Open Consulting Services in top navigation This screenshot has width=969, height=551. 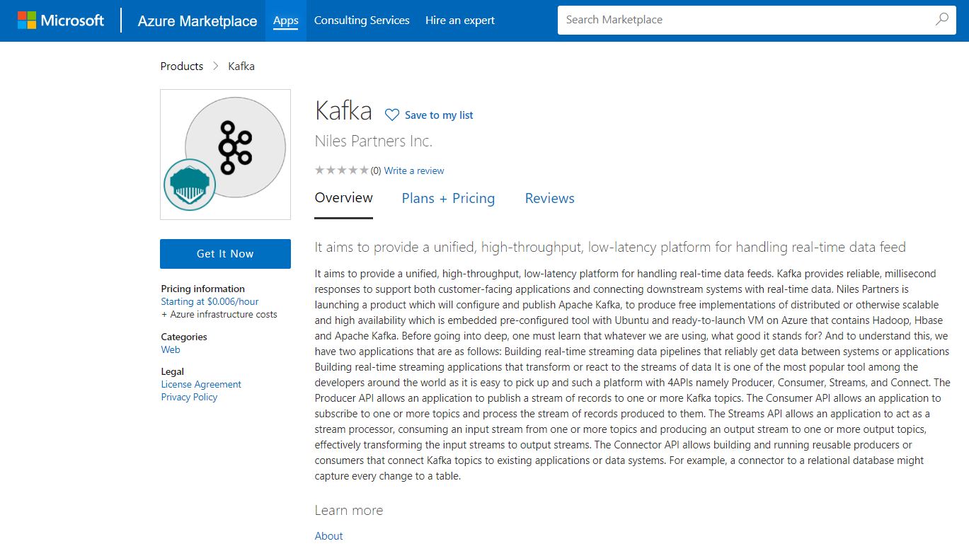(x=362, y=21)
